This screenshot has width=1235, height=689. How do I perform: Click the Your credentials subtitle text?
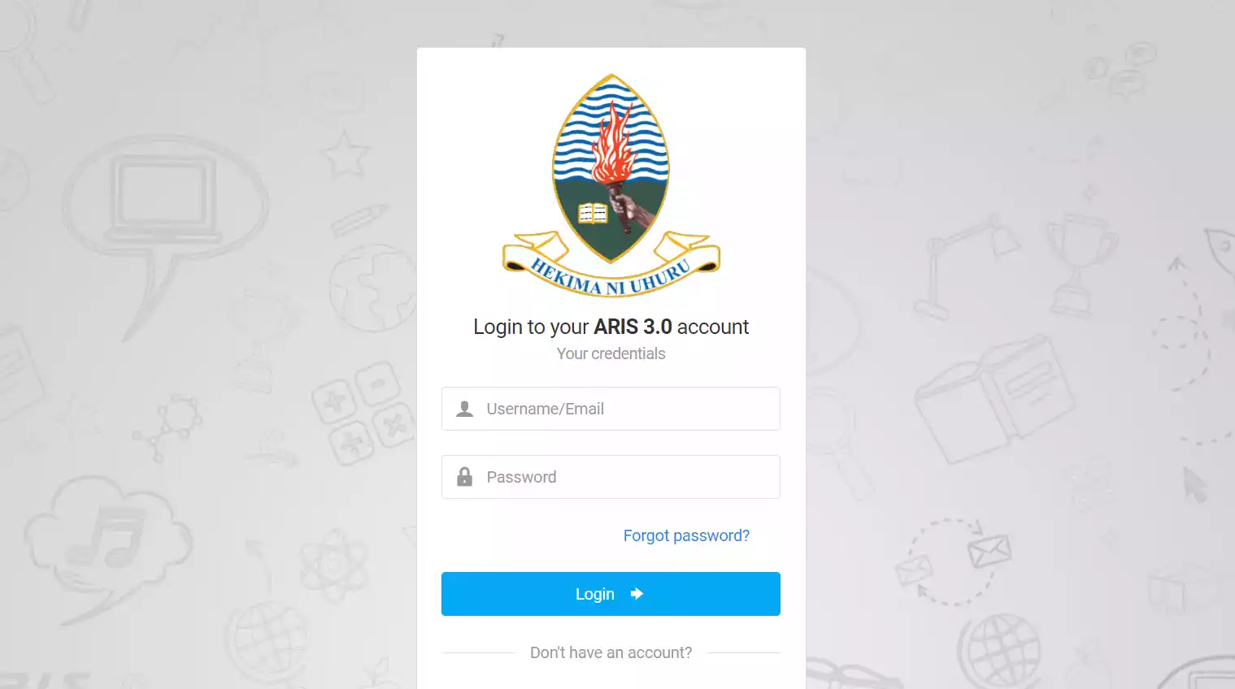pos(611,353)
